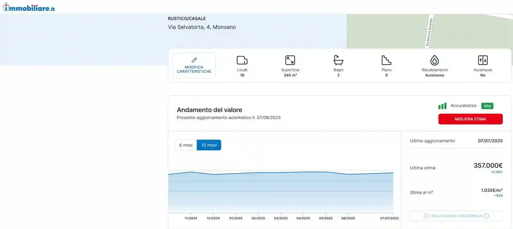This screenshot has width=513, height=229.
Task: Click the Ascensore elevator icon
Action: 483,60
